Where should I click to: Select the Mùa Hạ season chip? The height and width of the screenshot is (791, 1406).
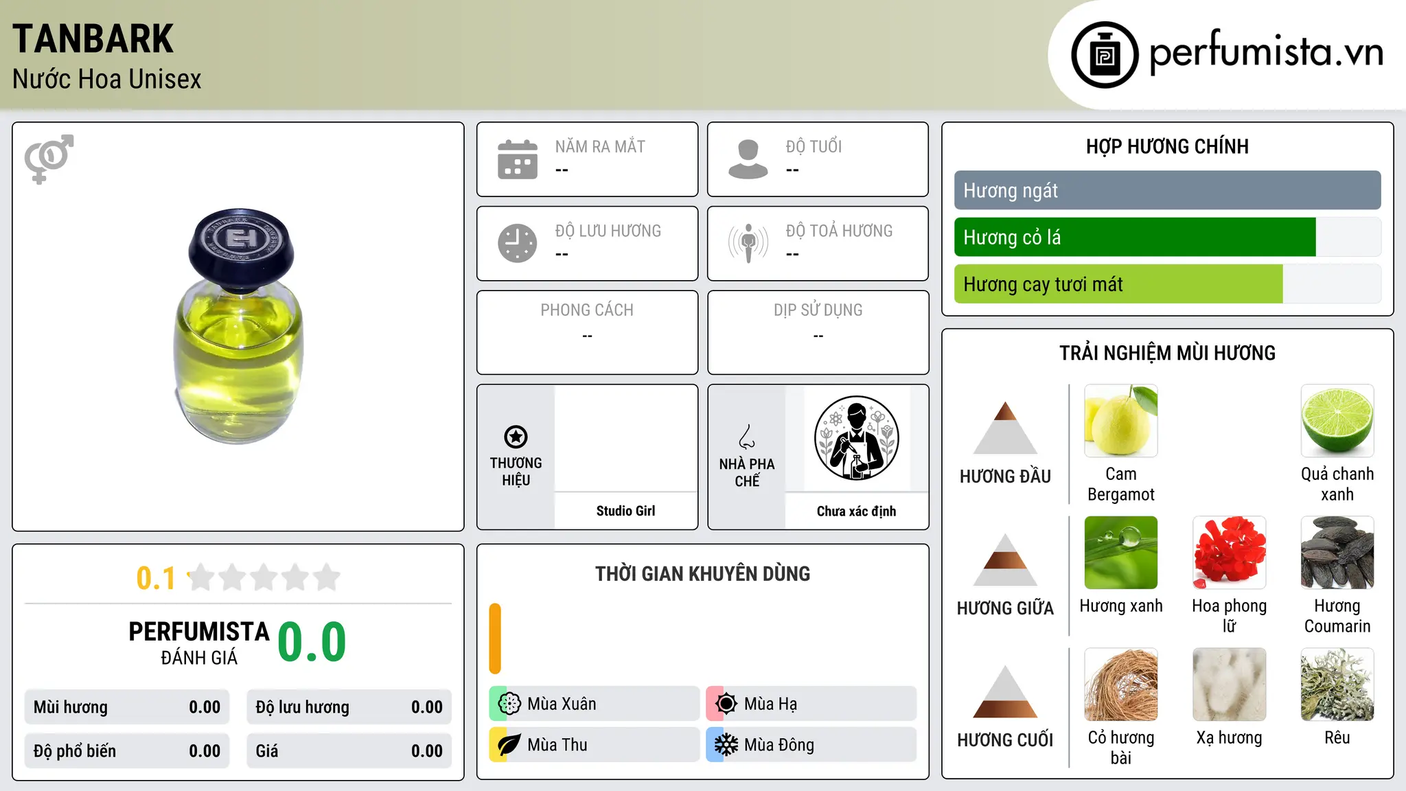pos(811,704)
